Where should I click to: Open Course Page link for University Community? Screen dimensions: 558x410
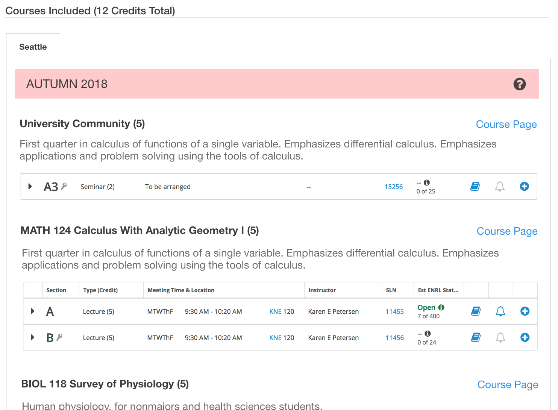[506, 124]
